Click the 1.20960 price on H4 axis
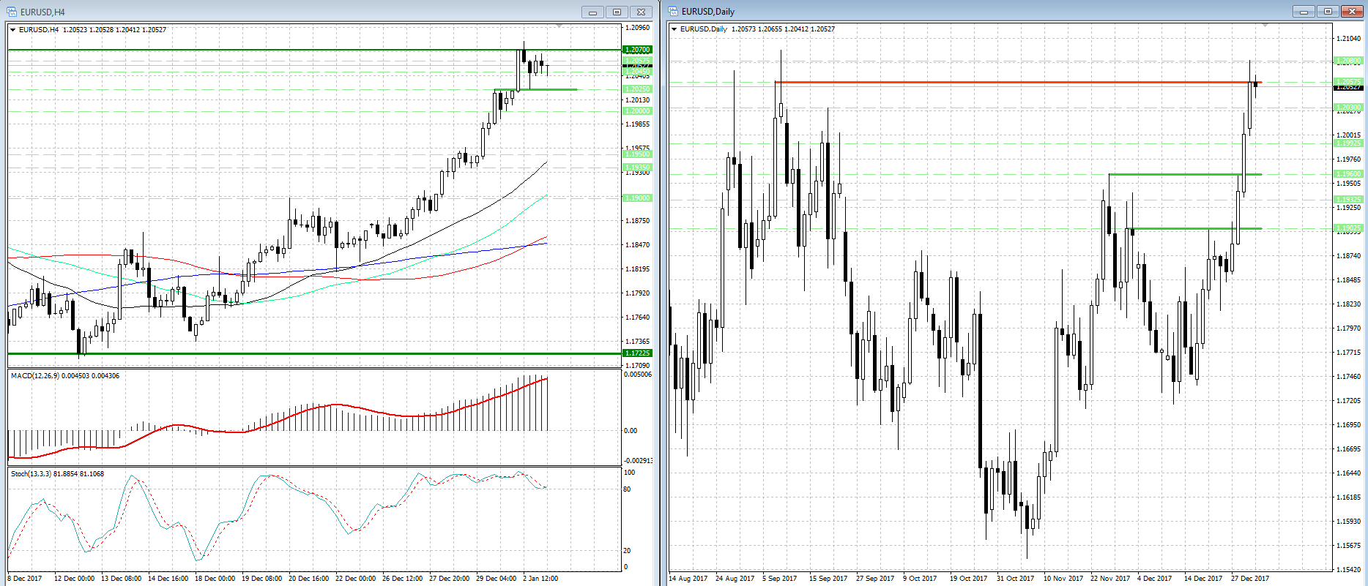1368x586 pixels. (637, 28)
